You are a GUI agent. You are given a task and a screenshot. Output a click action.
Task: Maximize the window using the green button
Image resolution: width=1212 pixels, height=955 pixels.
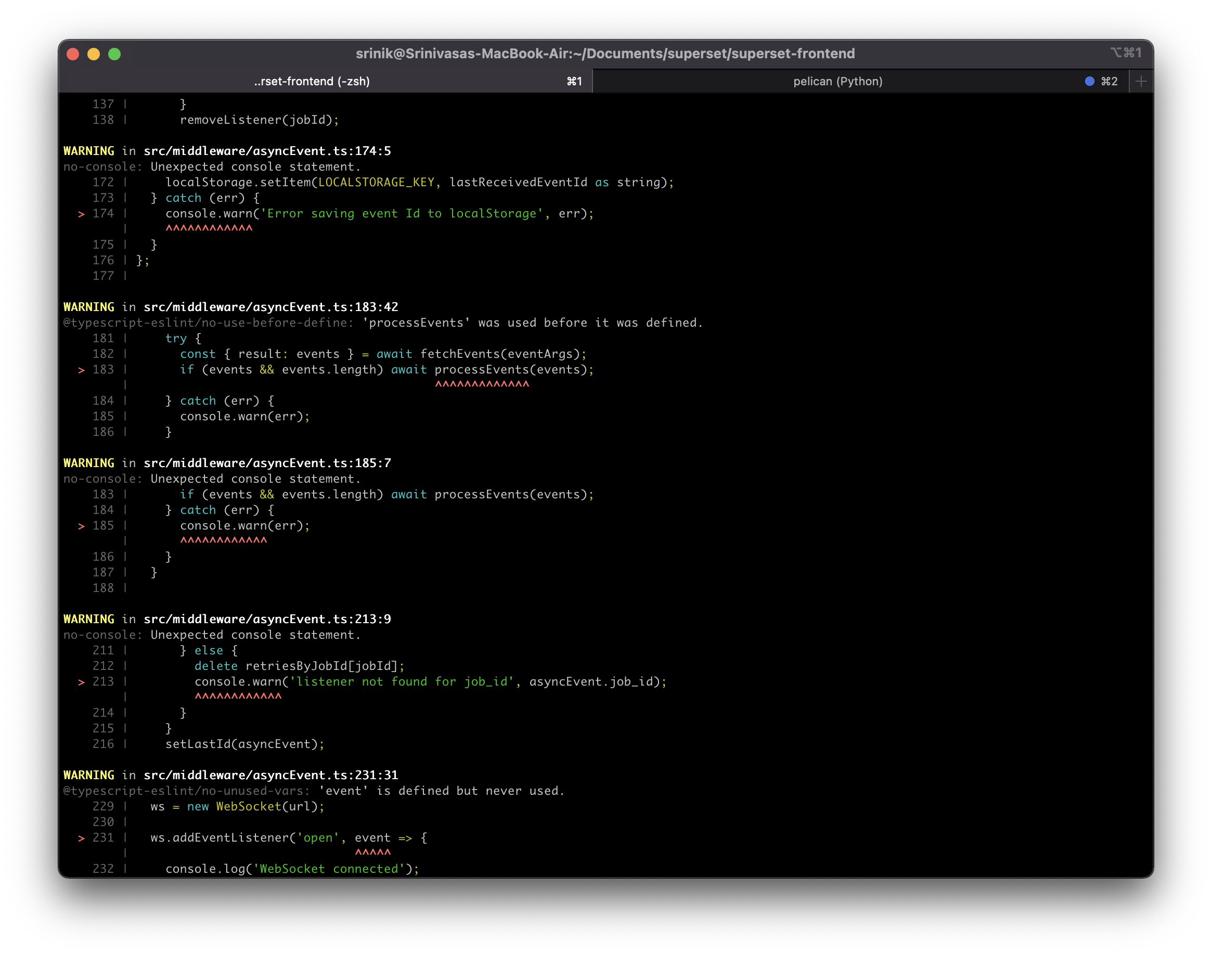tap(114, 54)
